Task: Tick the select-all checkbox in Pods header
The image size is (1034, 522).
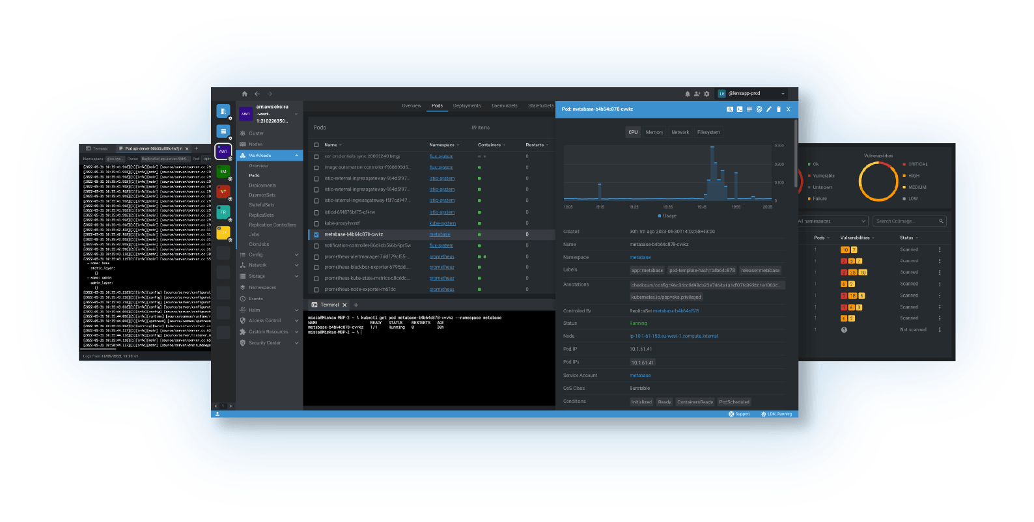Action: pos(316,145)
